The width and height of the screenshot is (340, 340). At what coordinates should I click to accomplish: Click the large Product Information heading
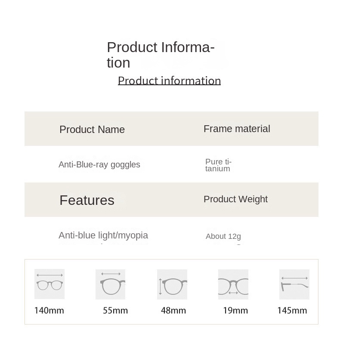[160, 55]
